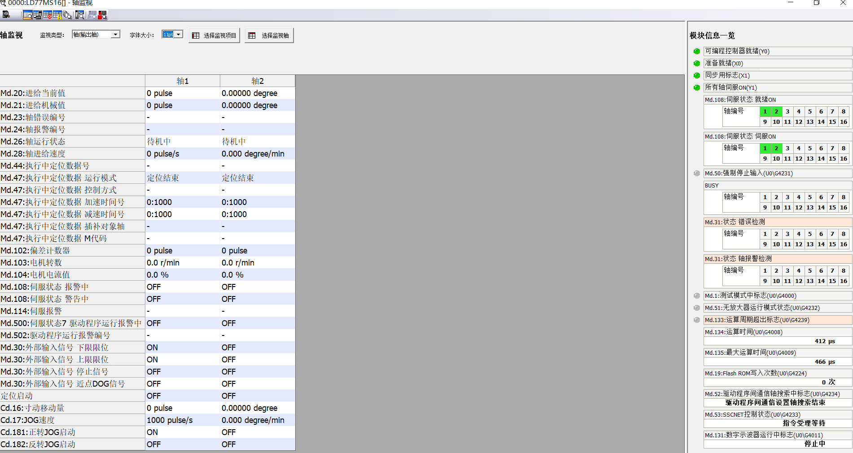Click the green LED beside 准备就绪(X0)
The image size is (853, 453).
click(x=697, y=63)
